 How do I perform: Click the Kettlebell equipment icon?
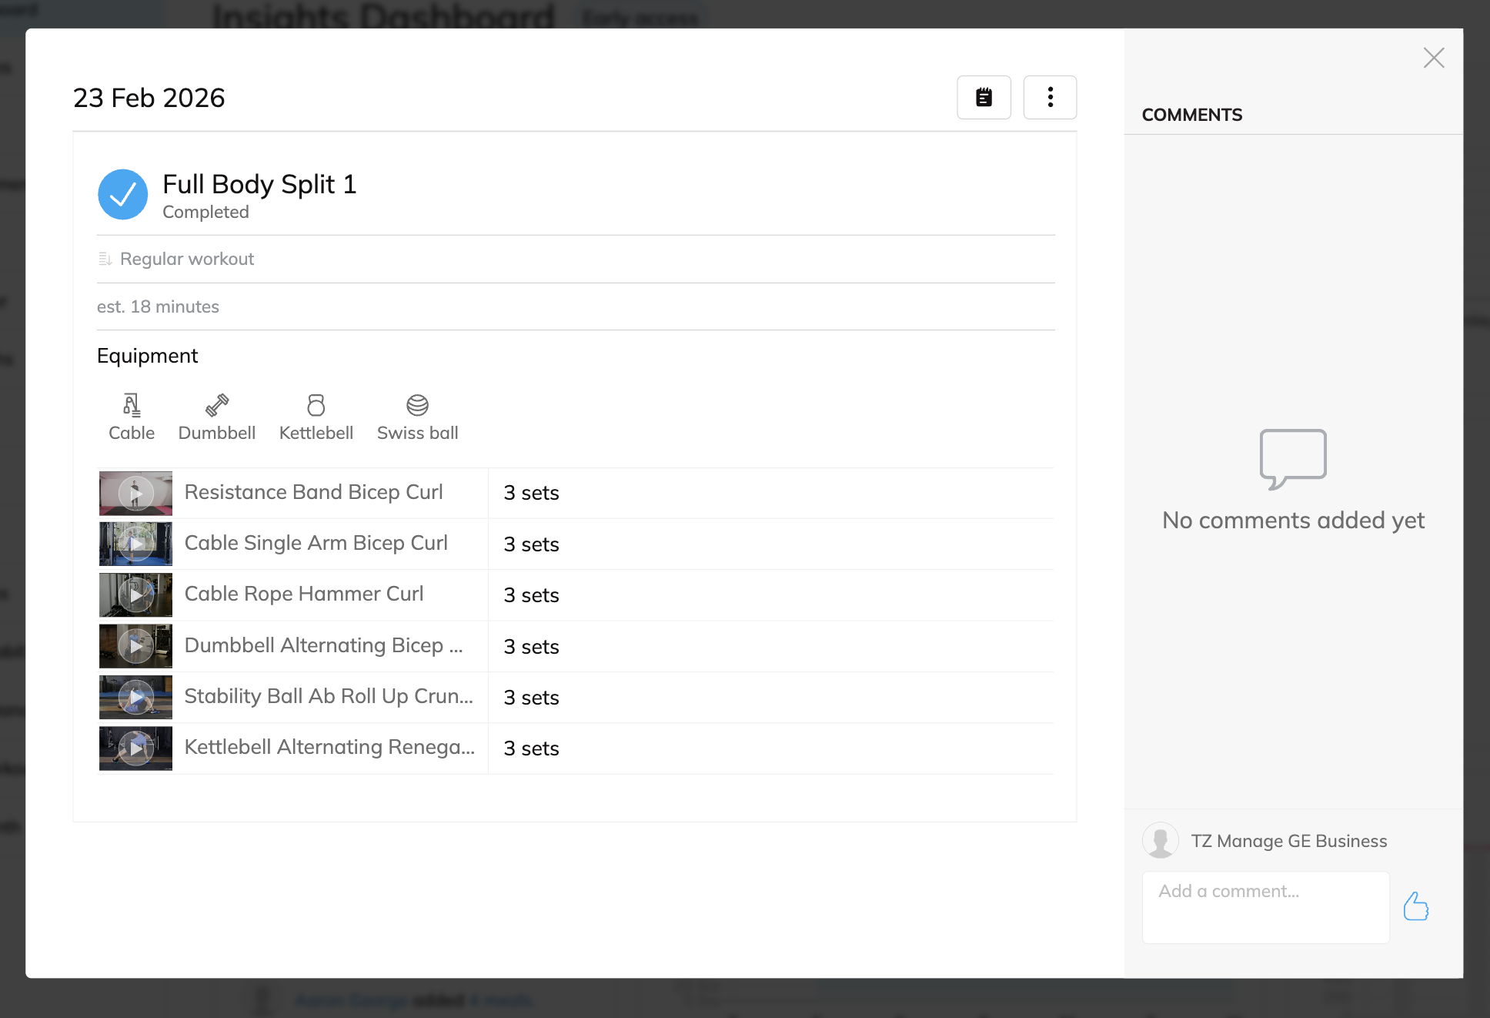pos(316,405)
